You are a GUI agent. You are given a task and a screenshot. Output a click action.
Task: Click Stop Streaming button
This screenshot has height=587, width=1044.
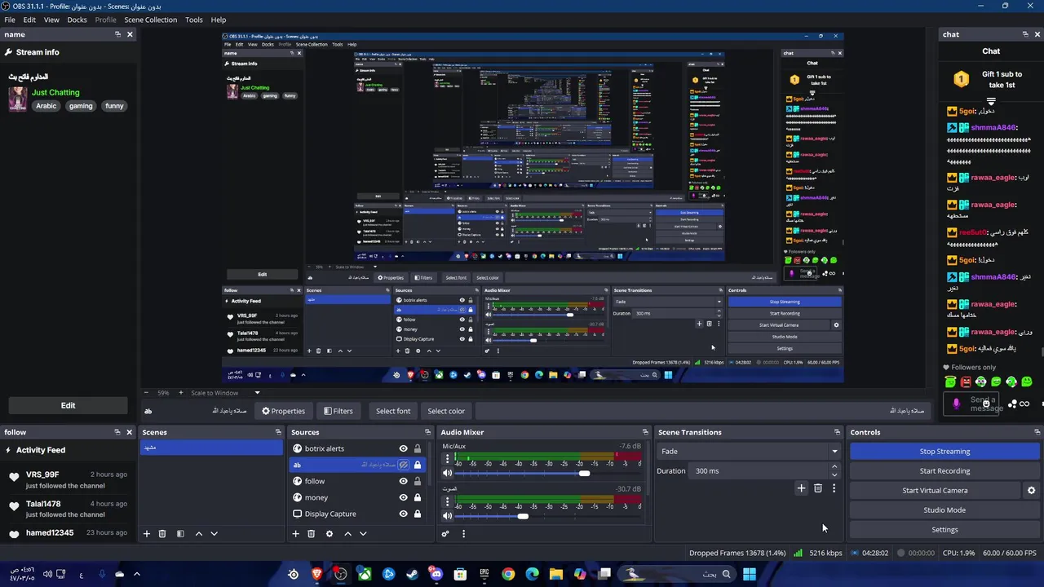click(944, 452)
